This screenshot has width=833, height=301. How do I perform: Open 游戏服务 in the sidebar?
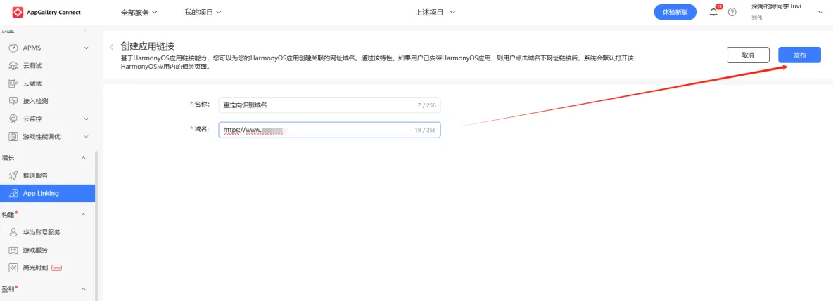[x=35, y=250]
